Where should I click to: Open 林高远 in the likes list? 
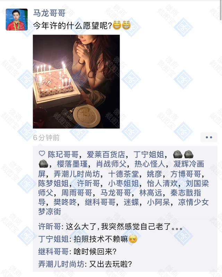(151, 193)
